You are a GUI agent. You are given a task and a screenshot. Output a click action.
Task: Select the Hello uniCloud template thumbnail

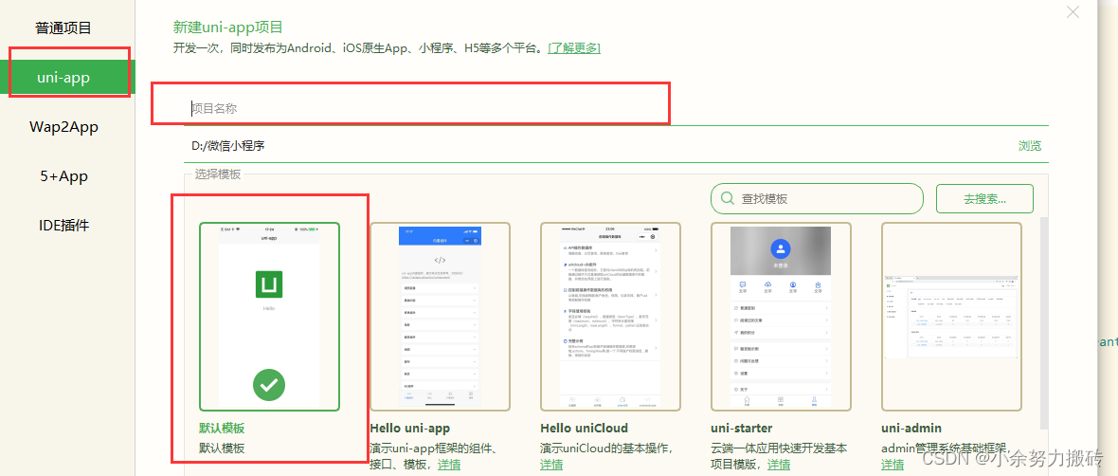pyautogui.click(x=610, y=317)
